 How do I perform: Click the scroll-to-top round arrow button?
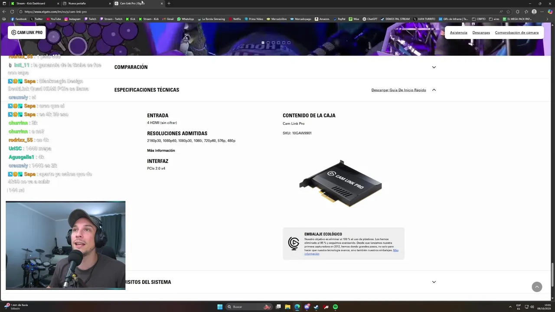[537, 287]
